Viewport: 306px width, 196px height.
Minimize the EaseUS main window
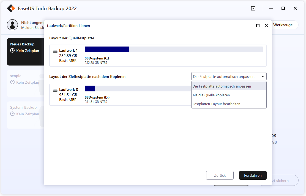click(271, 8)
